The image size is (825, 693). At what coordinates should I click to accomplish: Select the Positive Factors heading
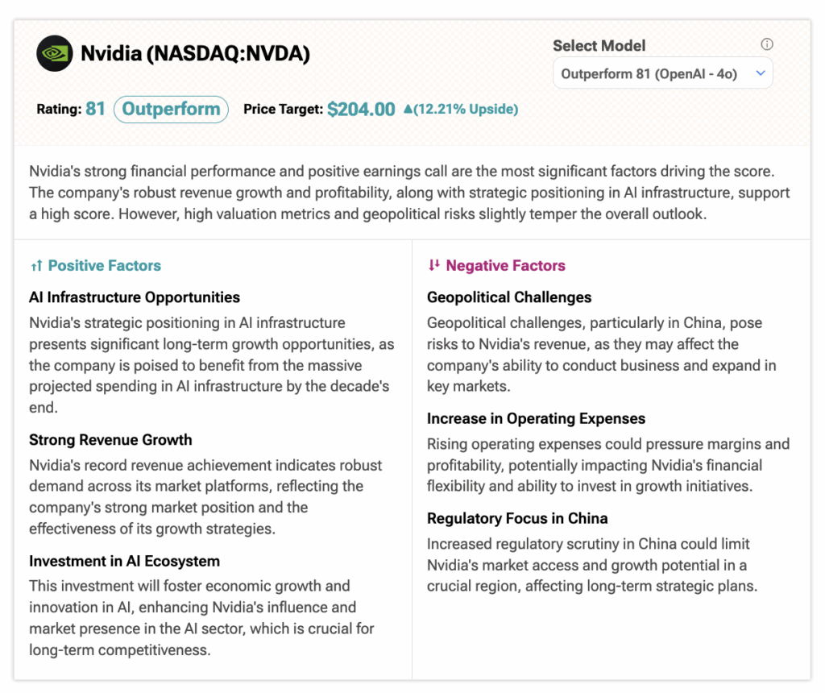point(105,266)
